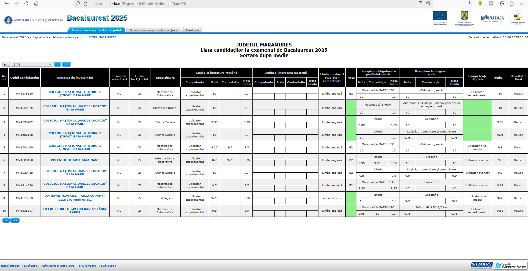Click Titularizare footer link
Viewport: 528px width, 271px height.
[x=87, y=266]
